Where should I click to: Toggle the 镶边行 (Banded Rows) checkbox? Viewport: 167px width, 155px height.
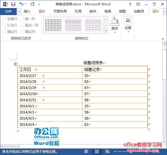tap(4, 32)
